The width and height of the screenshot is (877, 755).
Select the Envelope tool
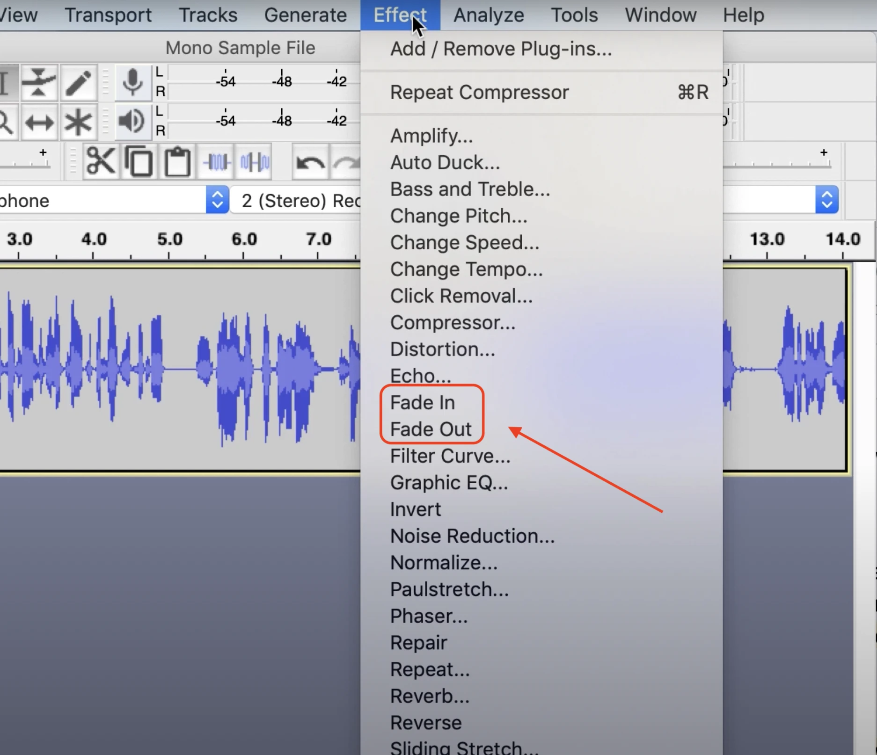(39, 82)
